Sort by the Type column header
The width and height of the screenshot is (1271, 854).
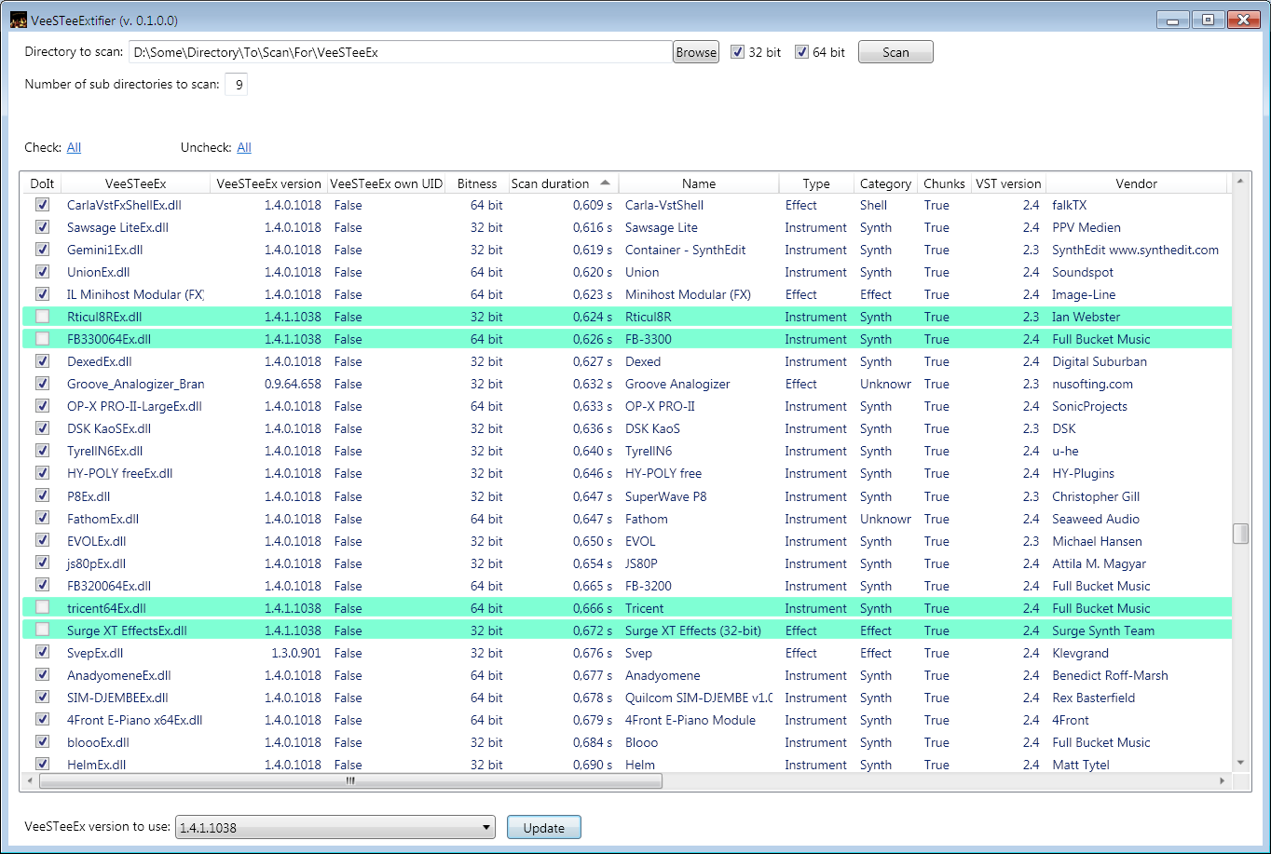click(x=815, y=183)
